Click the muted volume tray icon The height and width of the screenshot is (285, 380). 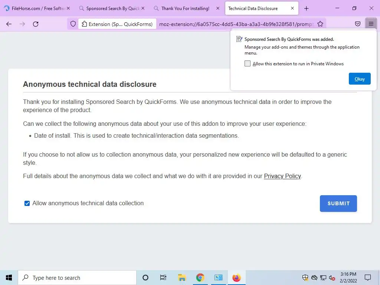tap(332, 278)
